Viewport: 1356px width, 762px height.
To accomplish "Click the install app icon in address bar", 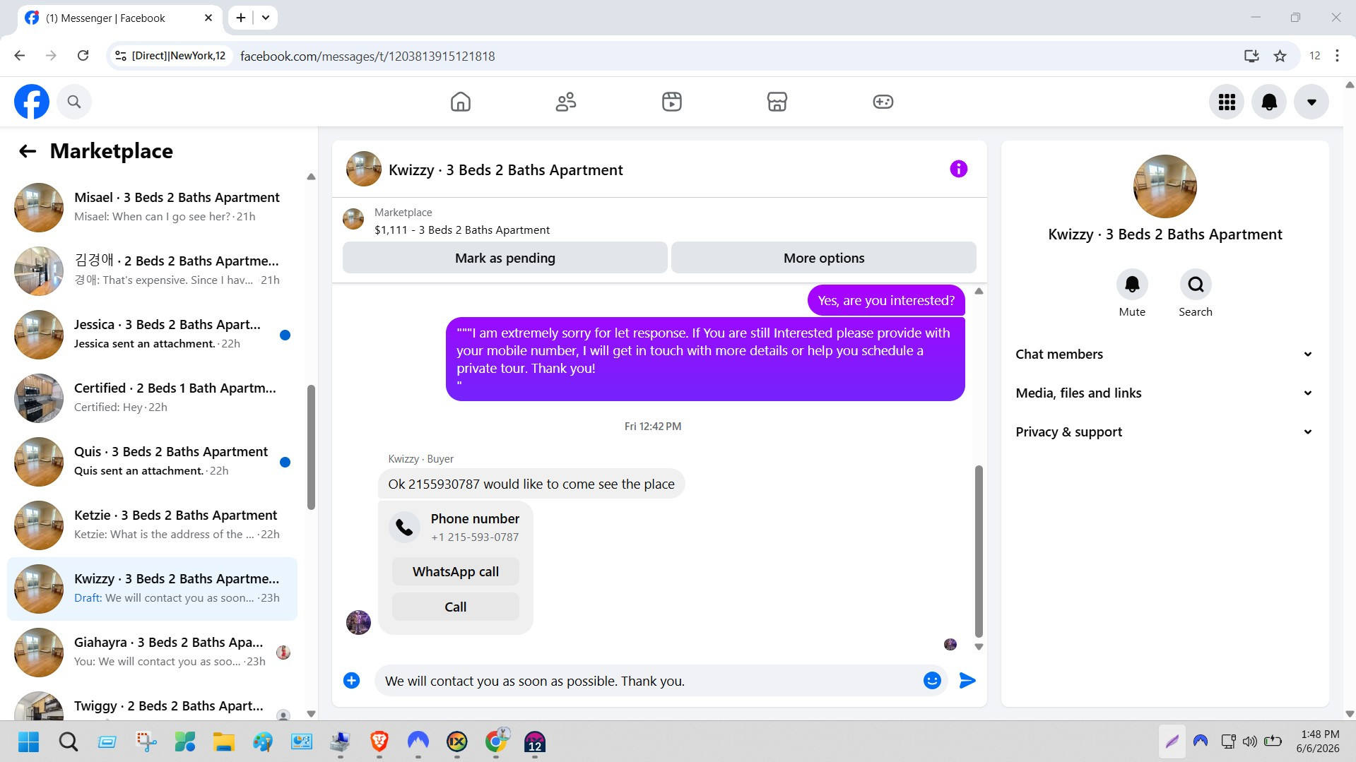I will [x=1251, y=56].
